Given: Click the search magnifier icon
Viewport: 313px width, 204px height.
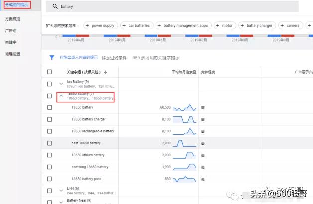Looking at the screenshot, I should tap(55, 6).
